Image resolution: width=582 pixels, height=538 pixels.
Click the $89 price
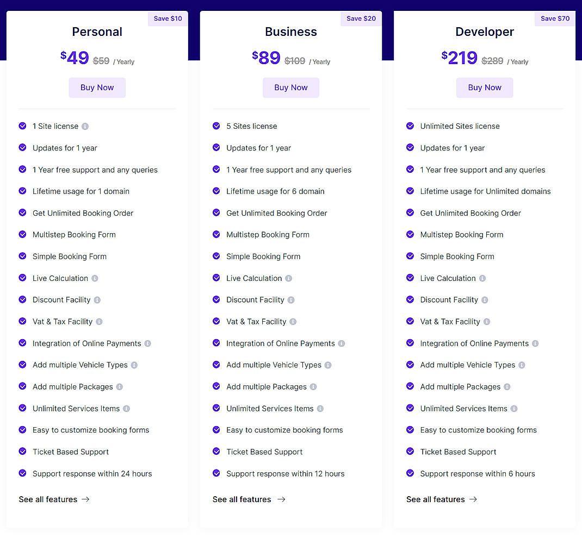266,58
